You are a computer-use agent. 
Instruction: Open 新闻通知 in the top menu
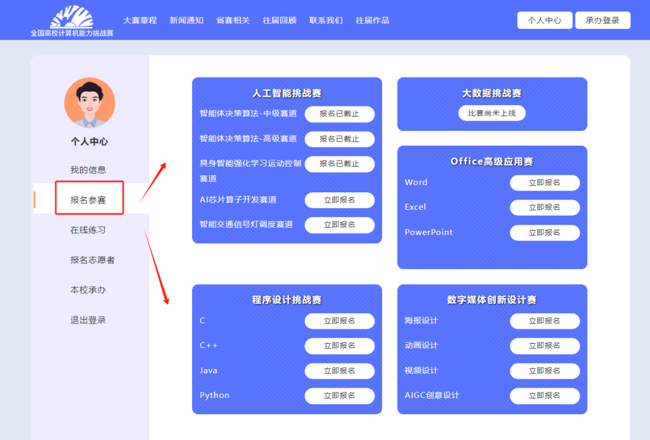[x=187, y=20]
